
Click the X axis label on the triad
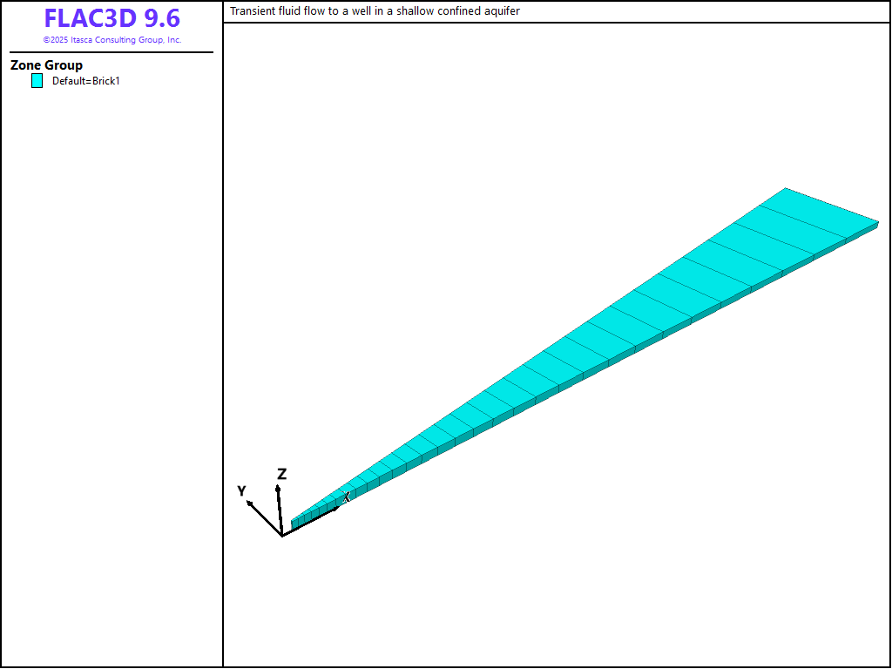tap(346, 497)
